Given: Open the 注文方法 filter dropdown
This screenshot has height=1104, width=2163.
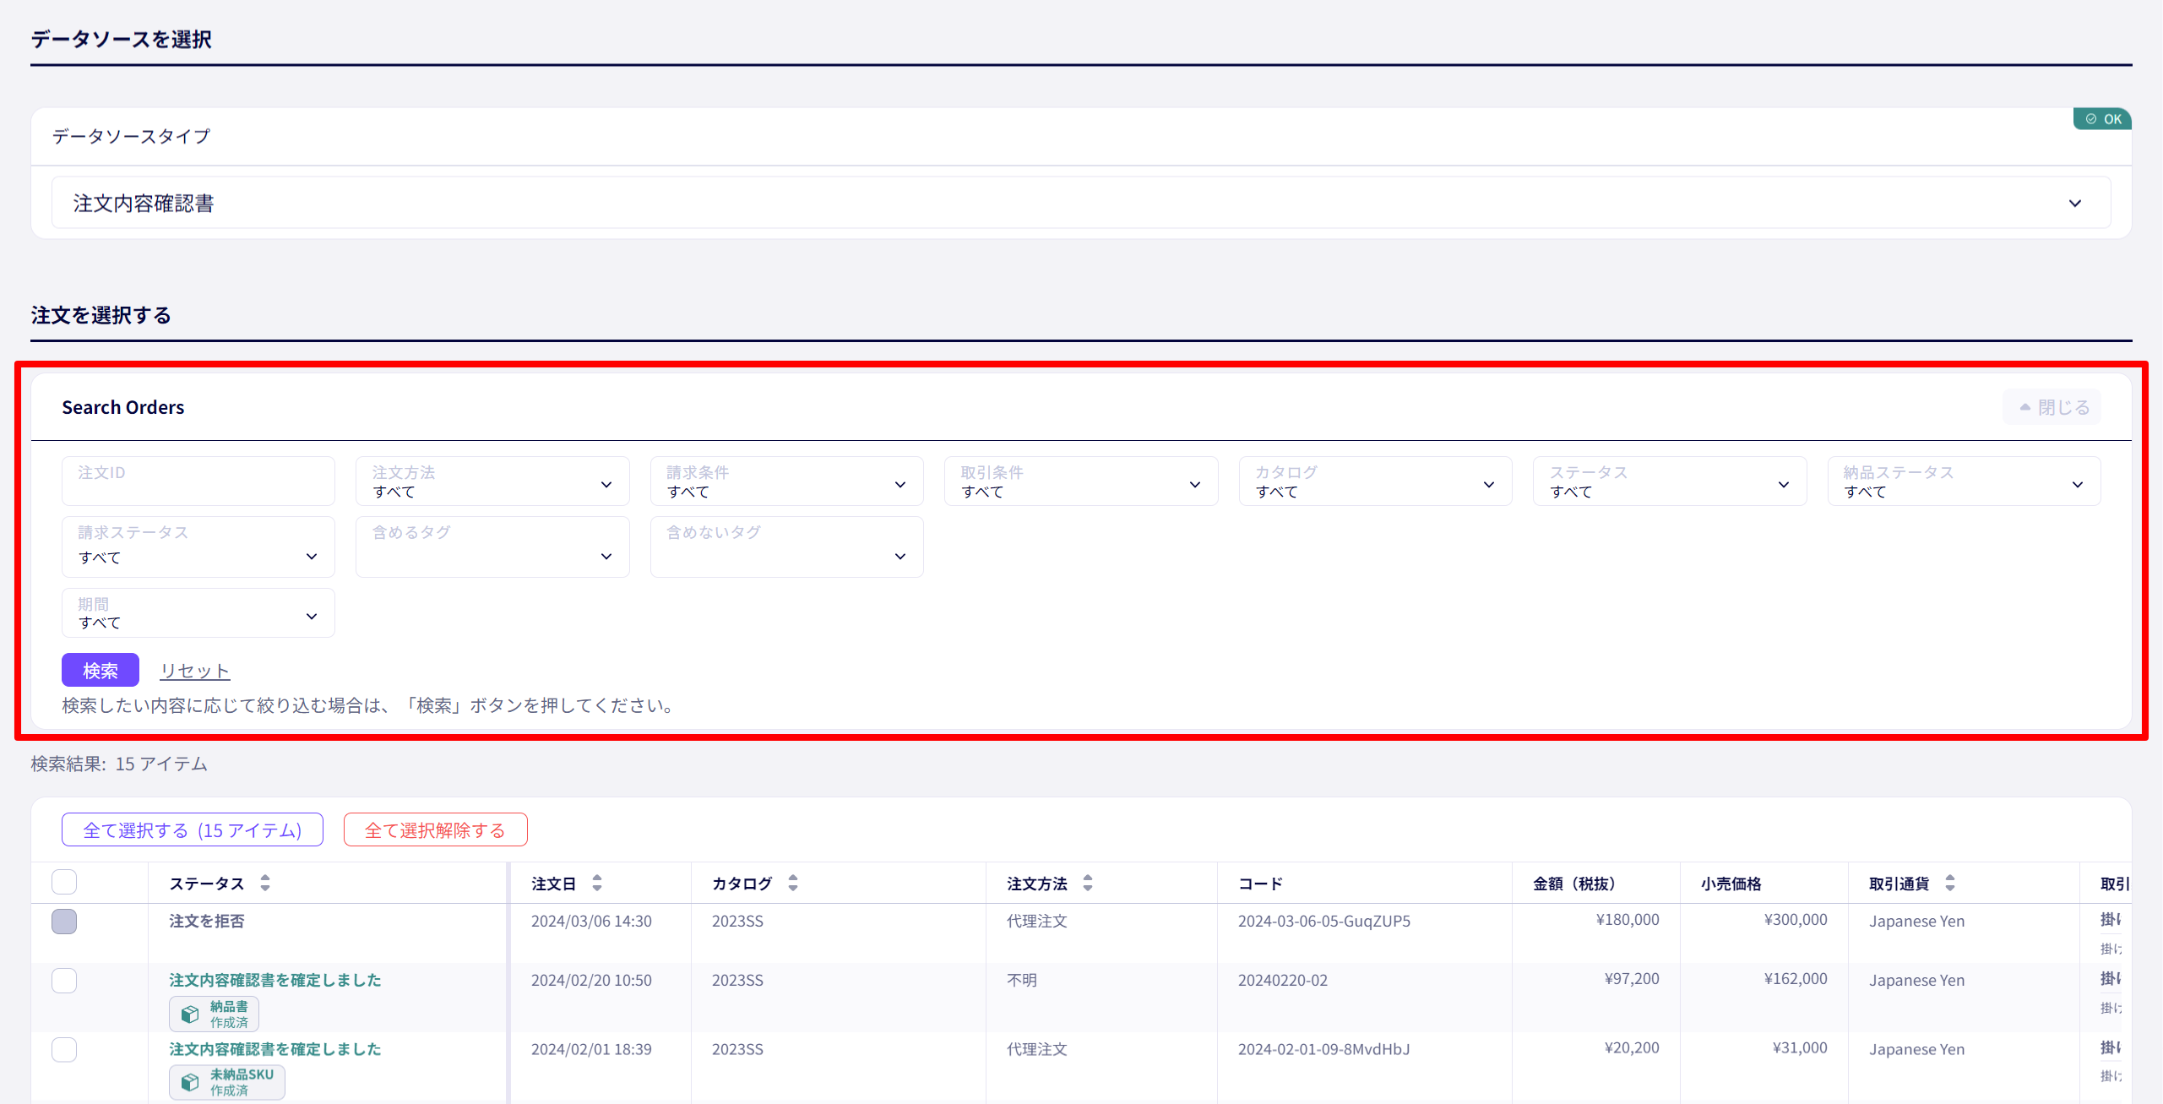Looking at the screenshot, I should pyautogui.click(x=492, y=481).
